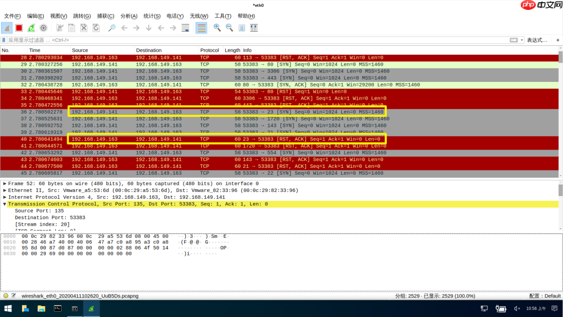Screen dimensions: 563x317
Task: Open the 分析 (Analyze) menu
Action: [x=128, y=16]
